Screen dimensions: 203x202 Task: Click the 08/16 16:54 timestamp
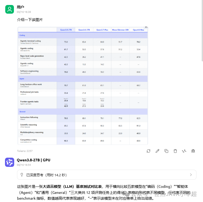[24, 165]
